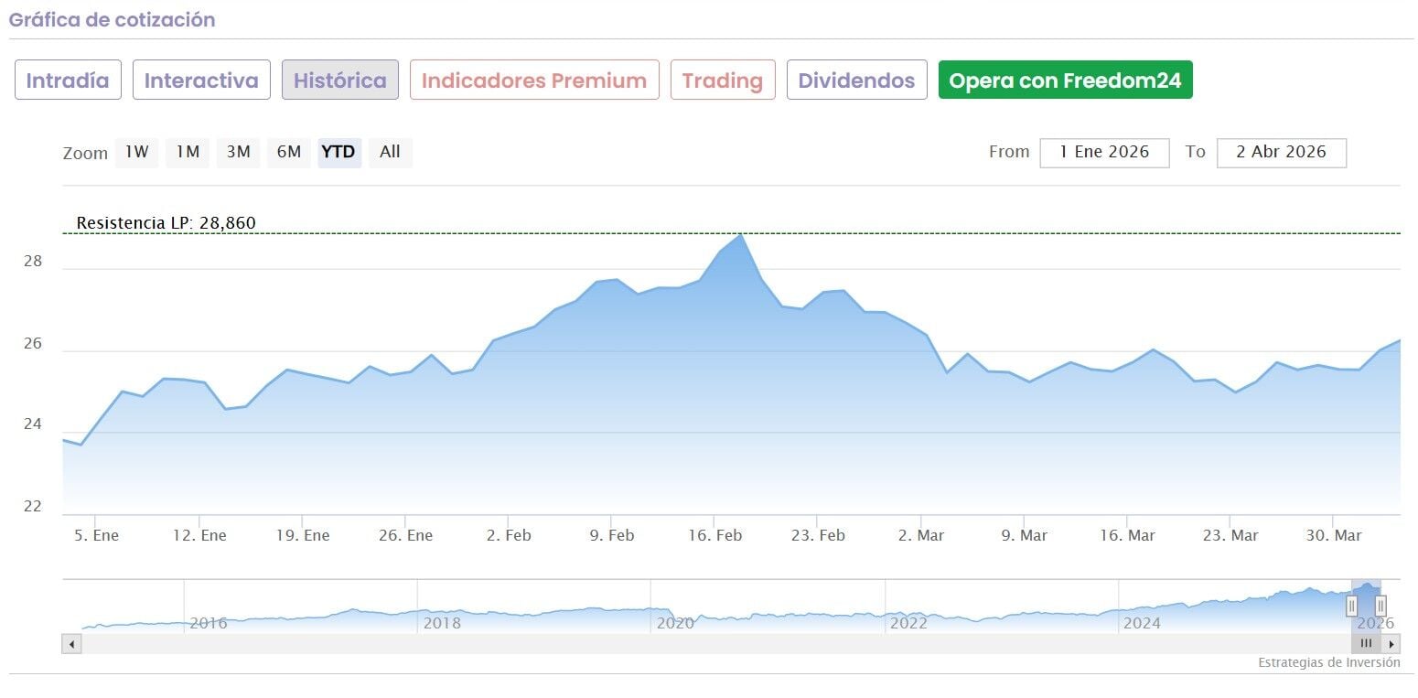Choose the YTD zoom option
The image size is (1418, 698).
click(339, 152)
